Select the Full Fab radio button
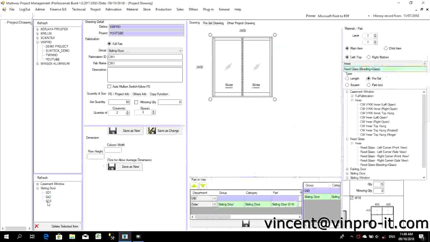Viewport: 430px width, 242px height. point(109,44)
